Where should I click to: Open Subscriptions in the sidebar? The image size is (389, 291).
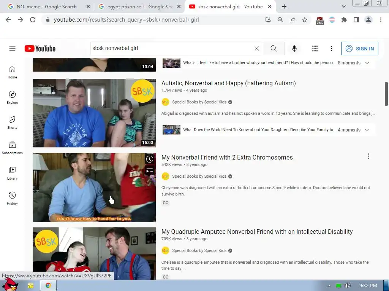(12, 148)
